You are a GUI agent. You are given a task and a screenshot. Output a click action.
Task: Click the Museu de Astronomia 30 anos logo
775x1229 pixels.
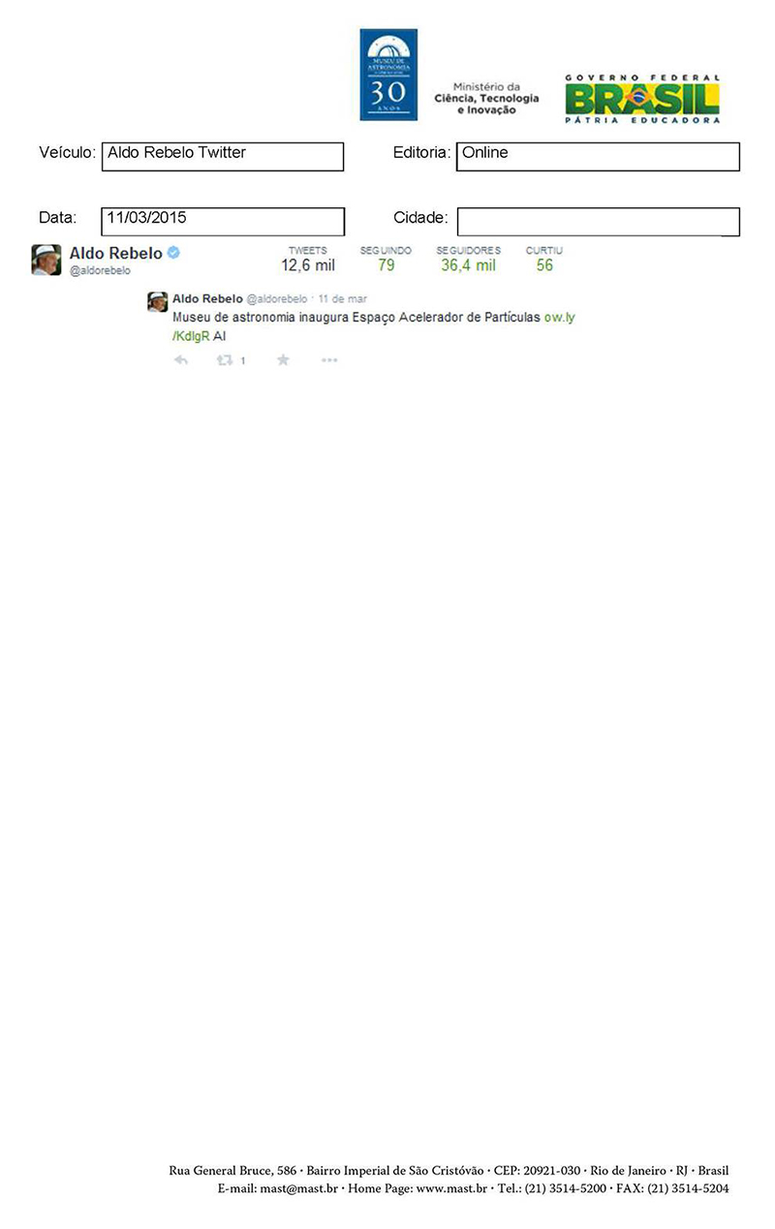click(x=388, y=75)
